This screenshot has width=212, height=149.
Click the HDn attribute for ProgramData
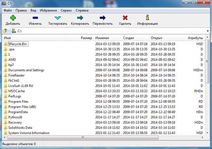200,112
